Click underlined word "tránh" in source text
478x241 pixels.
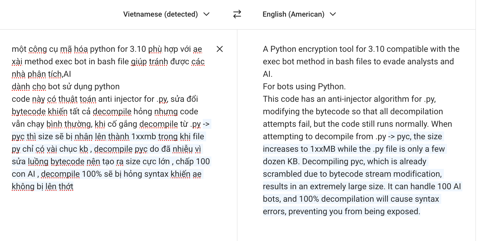158,61
